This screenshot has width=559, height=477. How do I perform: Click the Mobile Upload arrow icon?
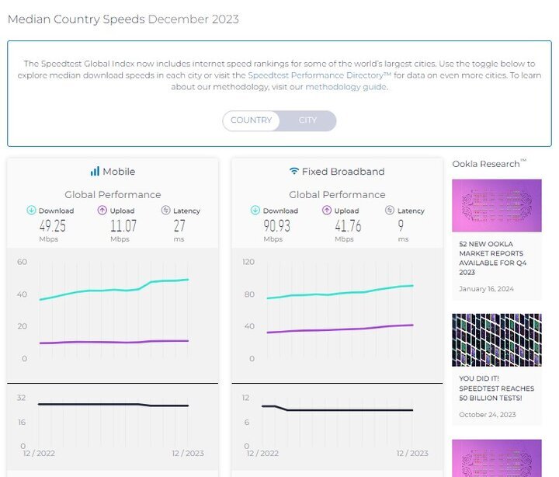[x=102, y=210]
